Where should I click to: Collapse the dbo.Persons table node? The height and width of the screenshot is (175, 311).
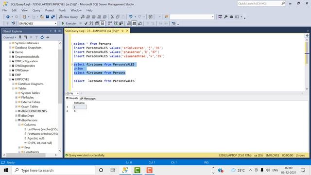coord(16,120)
